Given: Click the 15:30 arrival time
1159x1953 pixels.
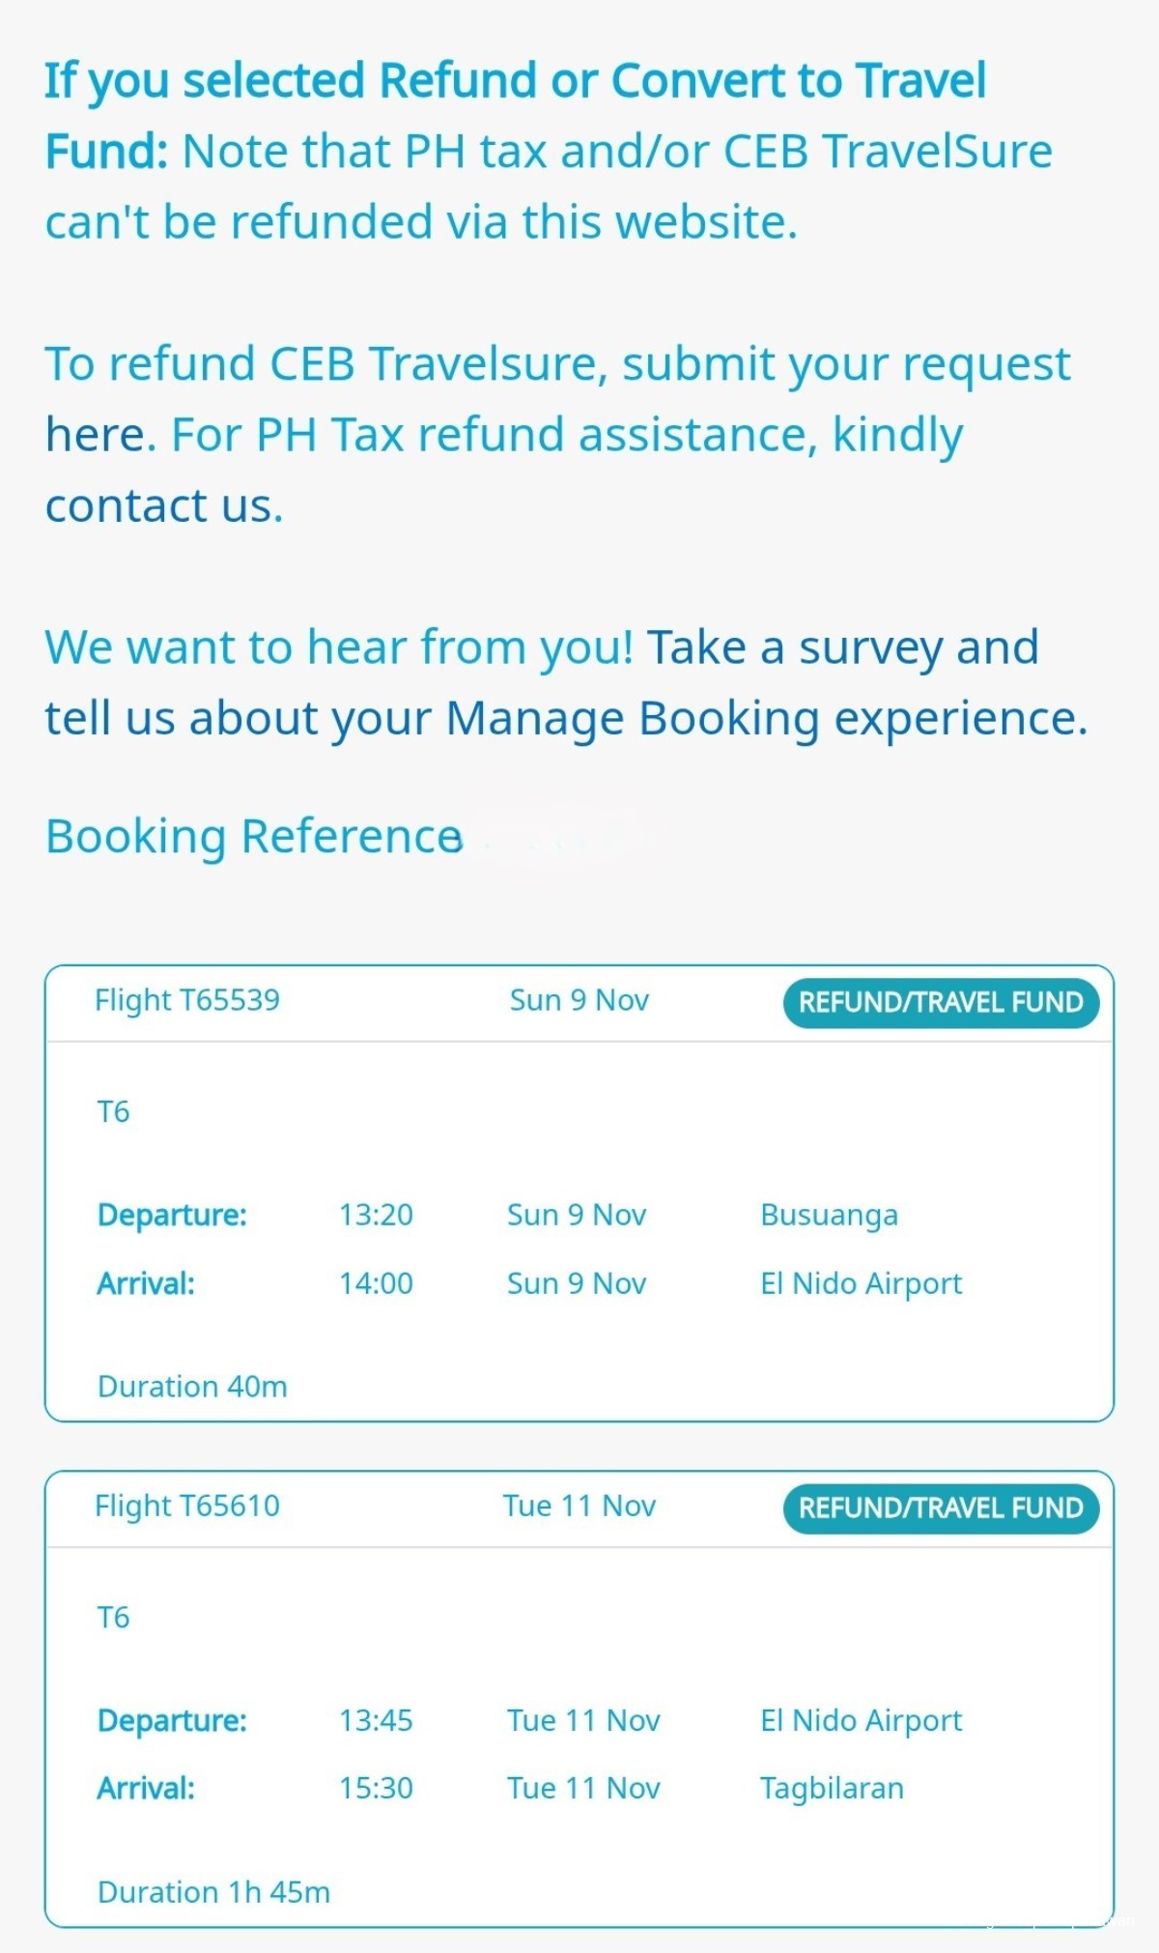Looking at the screenshot, I should point(376,1788).
